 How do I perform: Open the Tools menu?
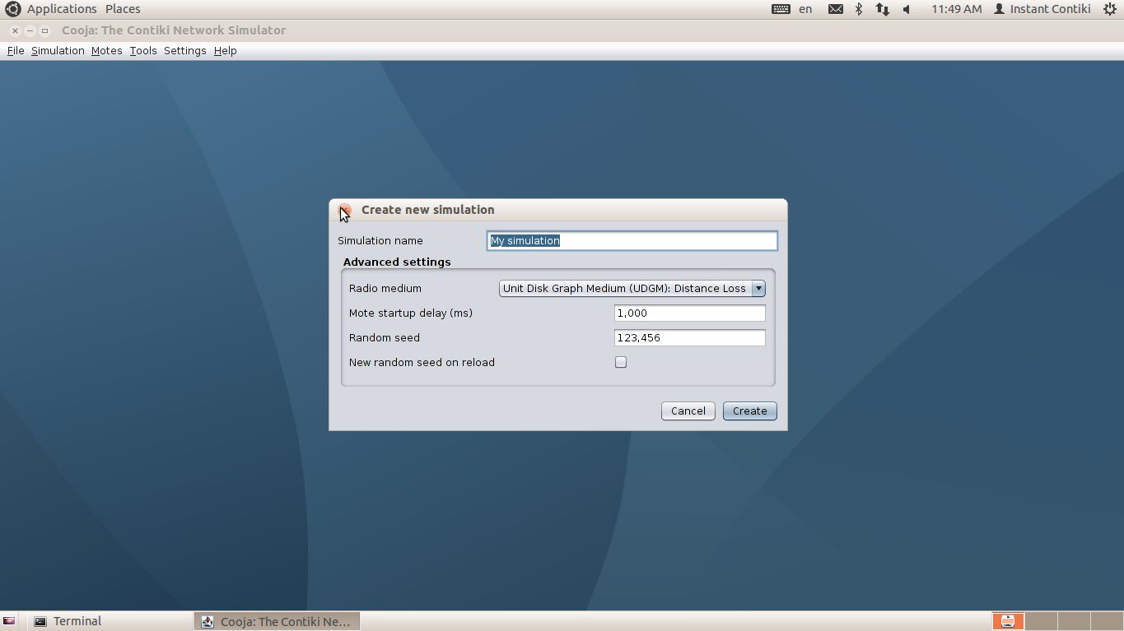click(x=142, y=51)
